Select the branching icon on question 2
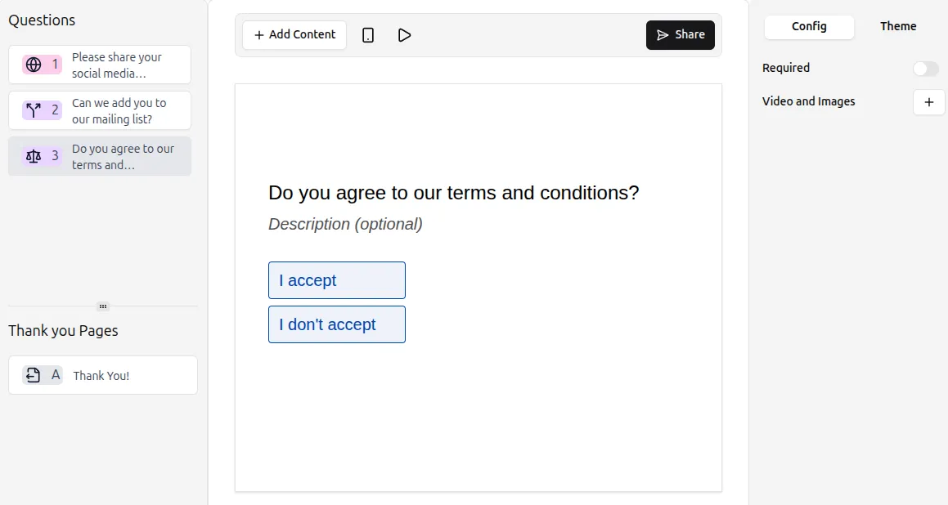Screen dimensions: 948x505 [x=34, y=109]
